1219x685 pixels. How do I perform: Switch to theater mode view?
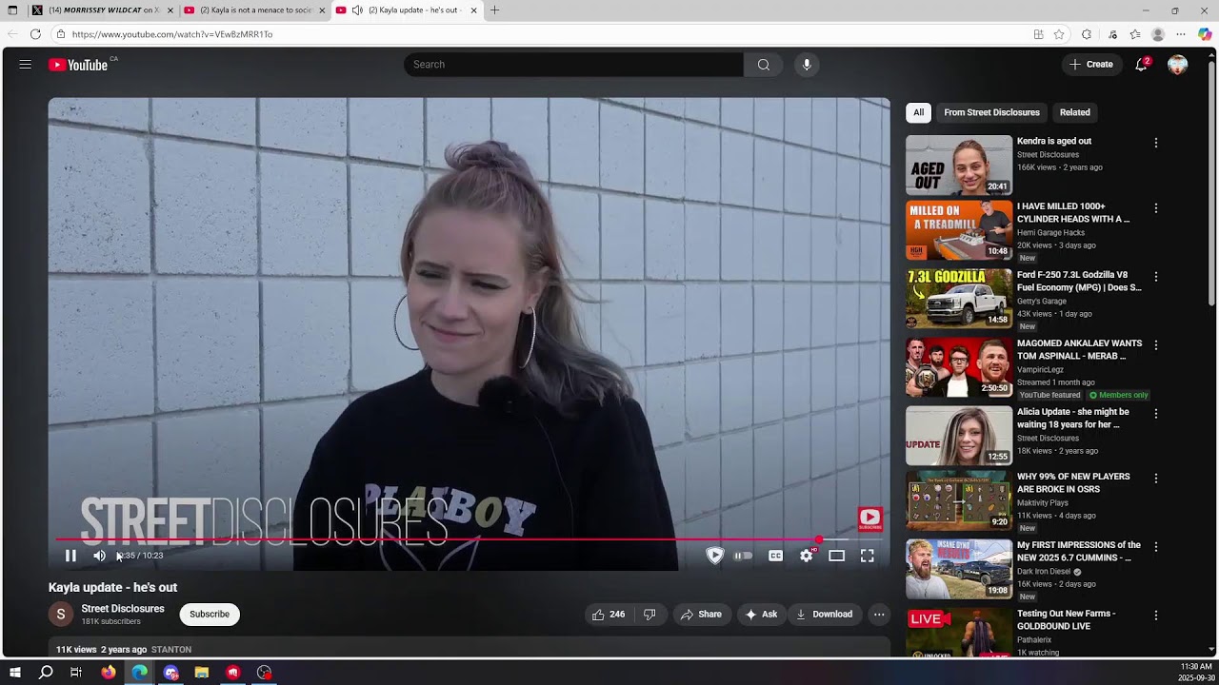pyautogui.click(x=836, y=556)
